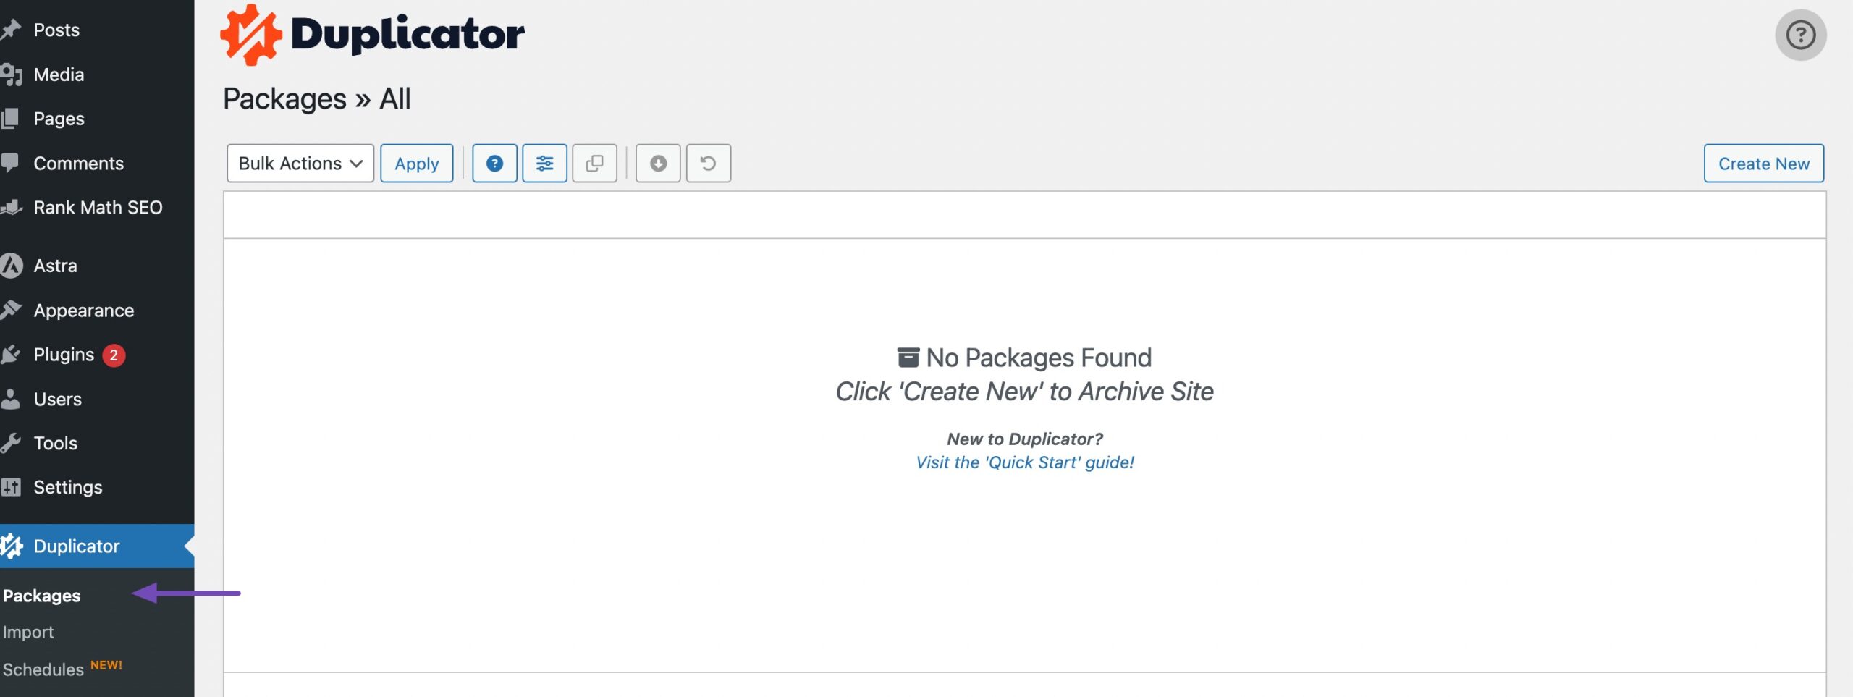Click the recovery undo arrow icon
This screenshot has width=1853, height=697.
(708, 164)
